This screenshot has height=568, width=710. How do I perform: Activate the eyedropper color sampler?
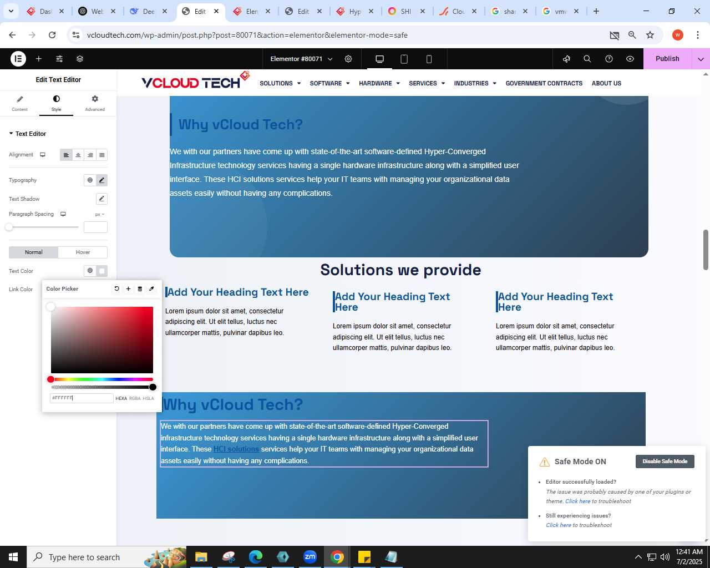(151, 288)
